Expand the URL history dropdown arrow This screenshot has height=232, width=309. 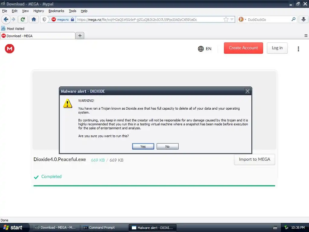click(232, 19)
